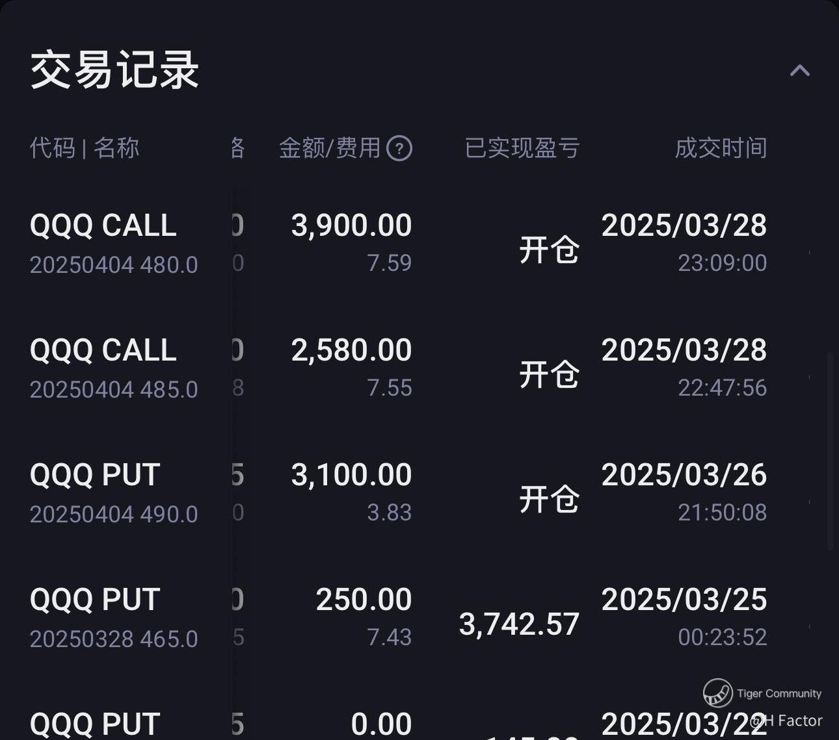This screenshot has height=740, width=839.
Task: Click the 成交时间 column header
Action: point(721,148)
